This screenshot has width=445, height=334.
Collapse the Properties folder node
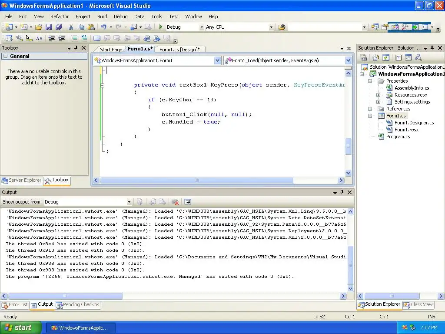(x=370, y=81)
